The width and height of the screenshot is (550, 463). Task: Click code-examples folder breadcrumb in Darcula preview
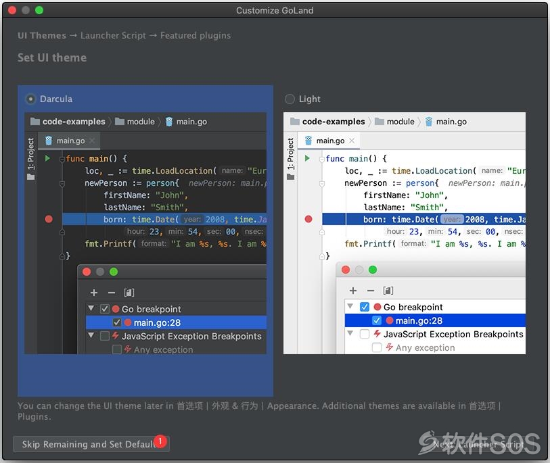(68, 122)
